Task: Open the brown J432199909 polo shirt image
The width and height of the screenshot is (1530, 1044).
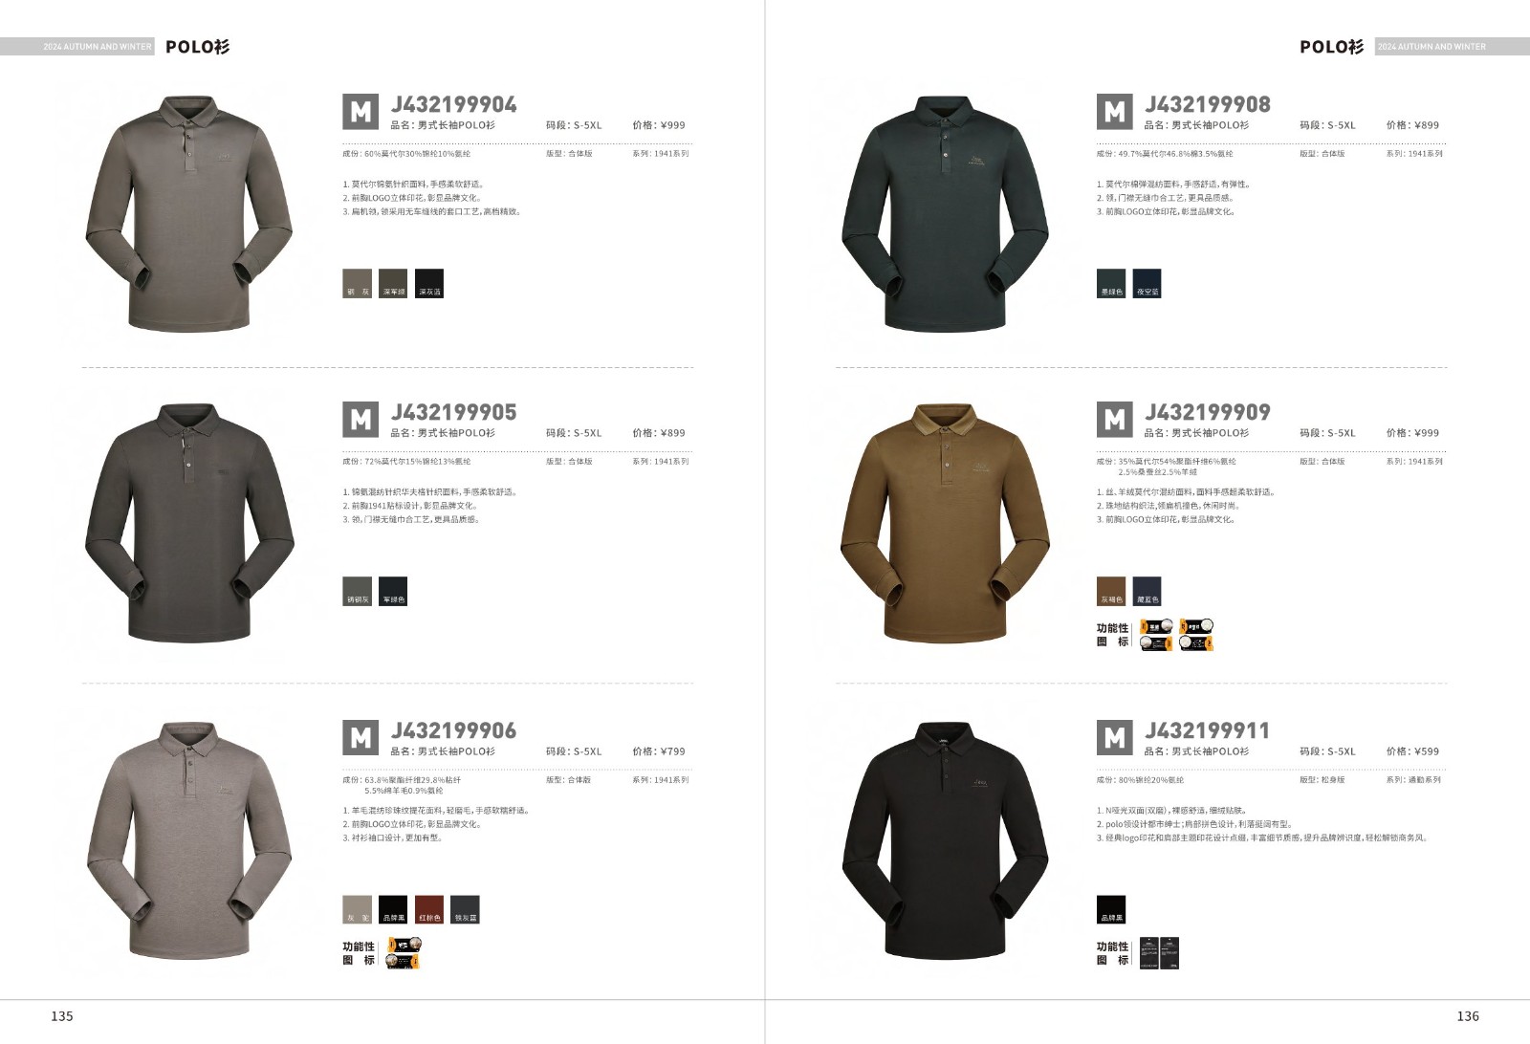Action: click(x=945, y=522)
